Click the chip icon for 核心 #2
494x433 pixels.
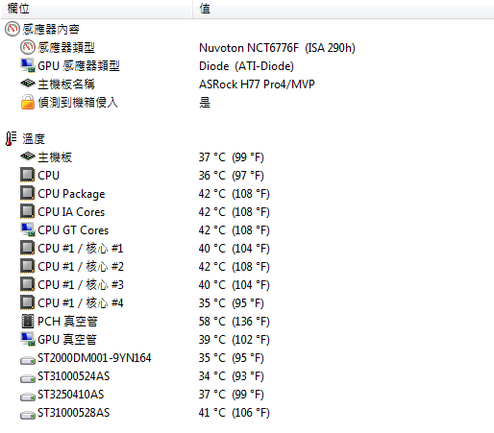click(x=28, y=266)
